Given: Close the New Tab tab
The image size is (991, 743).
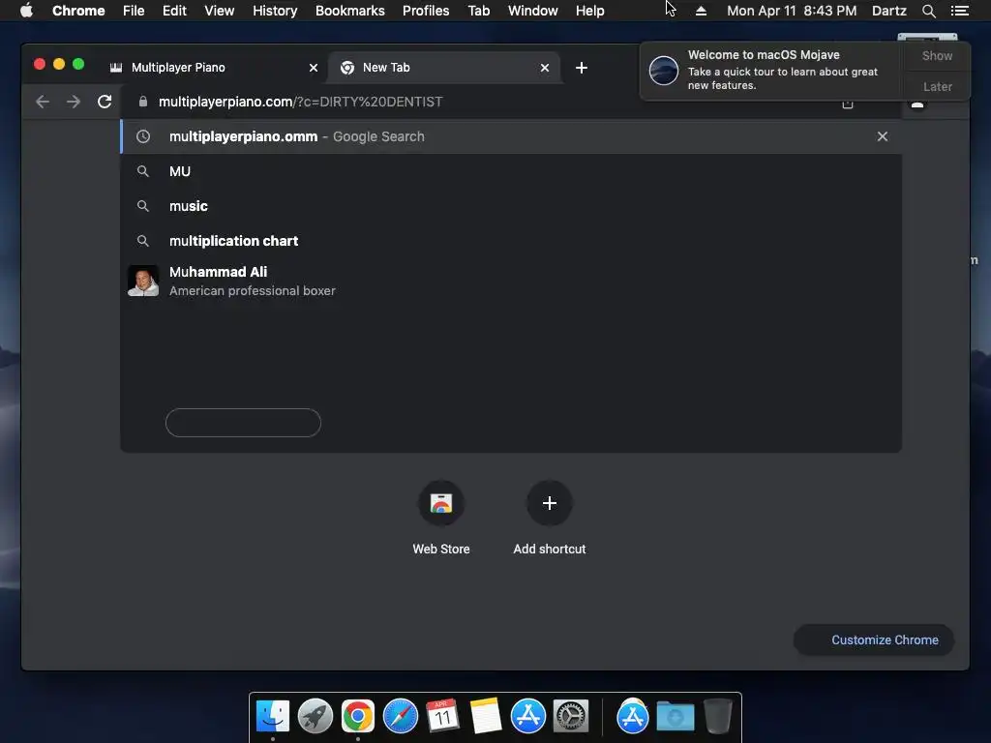Looking at the screenshot, I should (545, 68).
